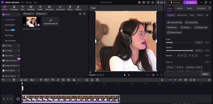Click the marker shield icon in timeline toolbar

tap(41, 80)
